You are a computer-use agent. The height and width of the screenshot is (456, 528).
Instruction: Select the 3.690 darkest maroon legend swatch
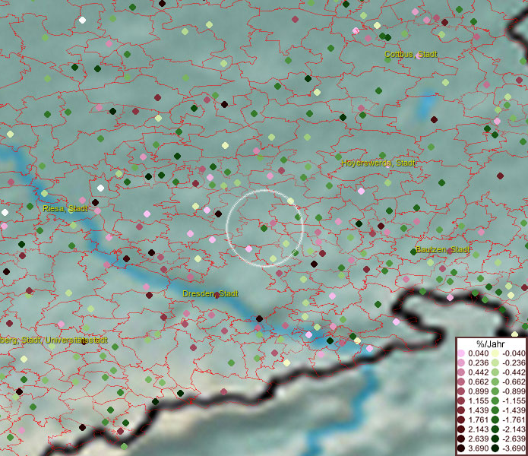pyautogui.click(x=461, y=448)
